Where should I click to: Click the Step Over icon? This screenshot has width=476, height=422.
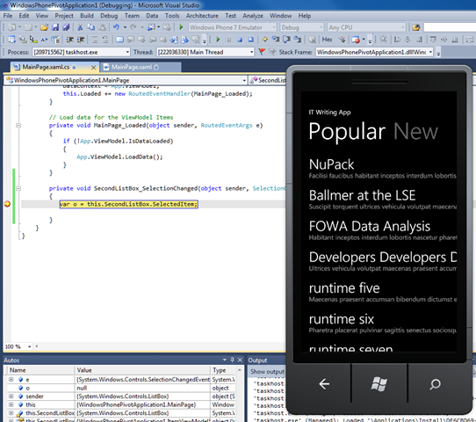(286, 40)
